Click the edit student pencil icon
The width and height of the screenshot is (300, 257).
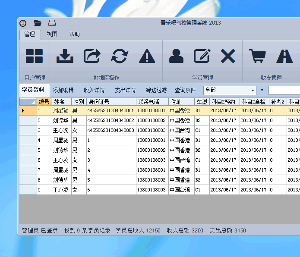click(x=202, y=56)
